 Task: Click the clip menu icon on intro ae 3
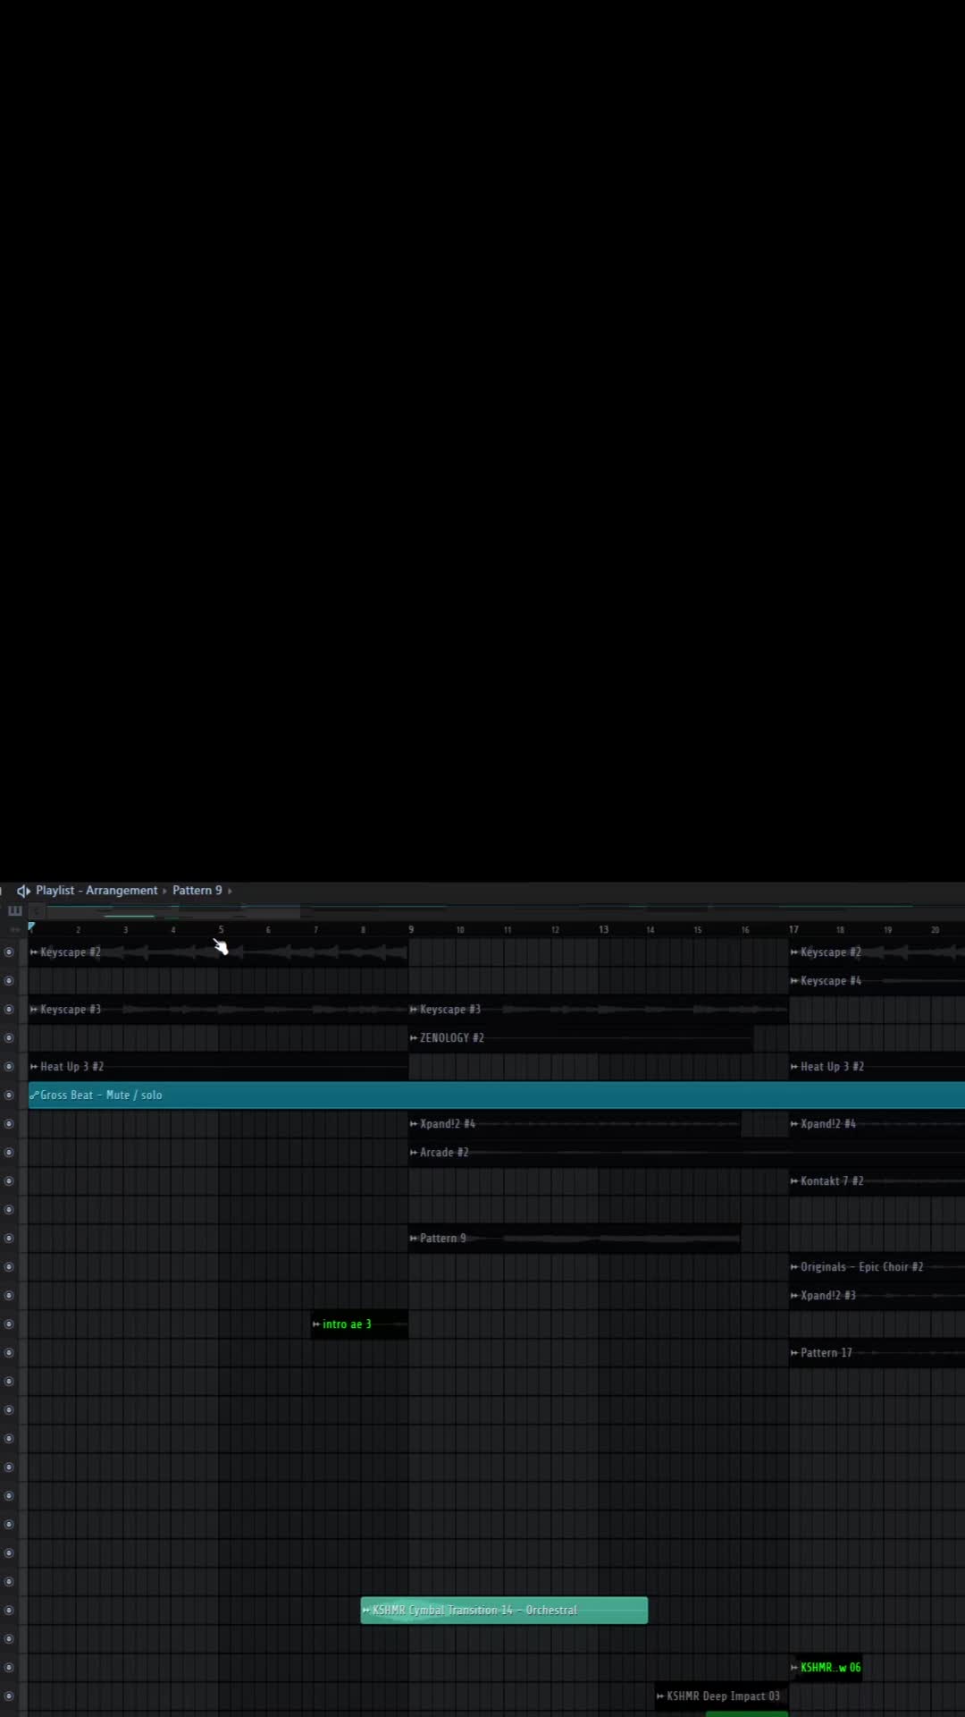pos(316,1324)
